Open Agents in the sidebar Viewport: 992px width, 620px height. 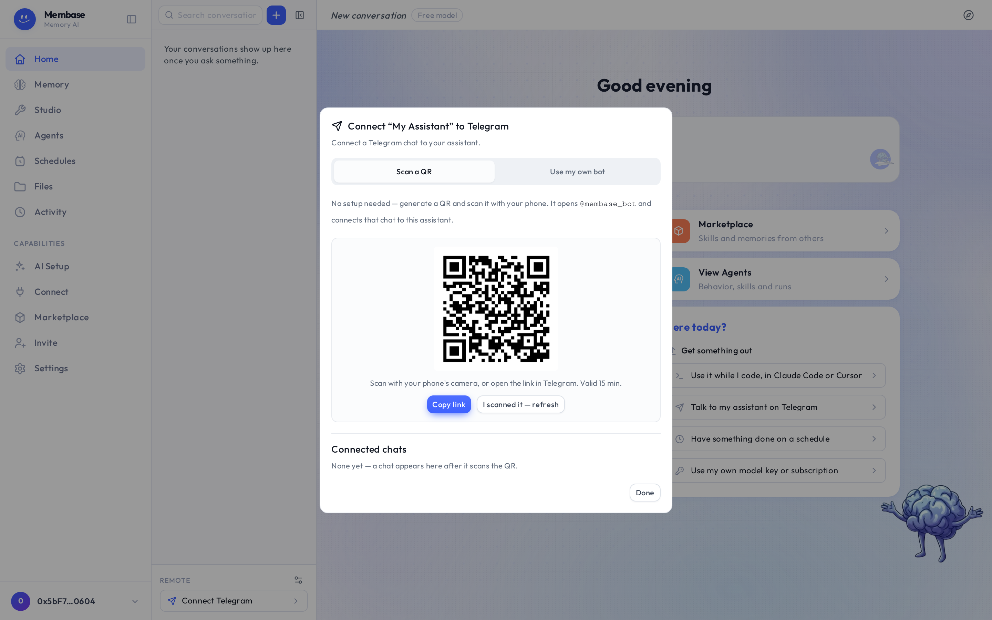(x=75, y=135)
